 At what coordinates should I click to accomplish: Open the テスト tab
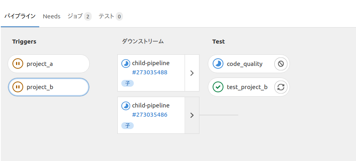tap(111, 16)
